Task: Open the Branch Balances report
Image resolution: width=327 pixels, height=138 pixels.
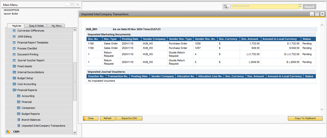Action: click(x=31, y=120)
